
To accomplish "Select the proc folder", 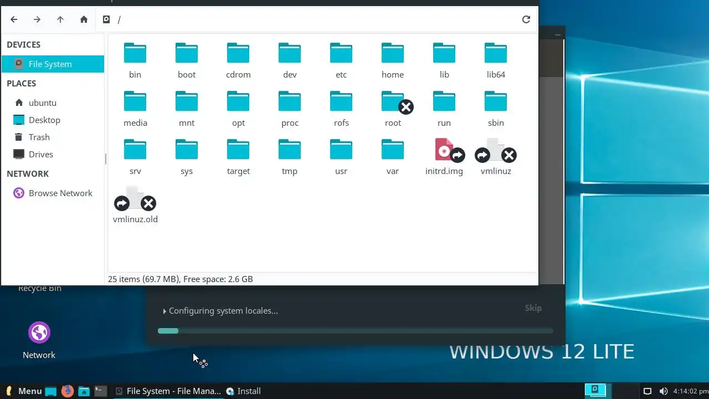I will 290,109.
